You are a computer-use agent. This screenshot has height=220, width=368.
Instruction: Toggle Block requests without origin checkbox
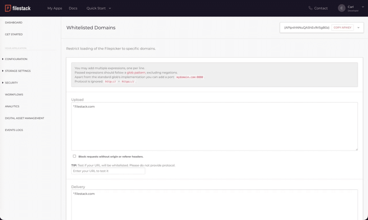(74, 156)
